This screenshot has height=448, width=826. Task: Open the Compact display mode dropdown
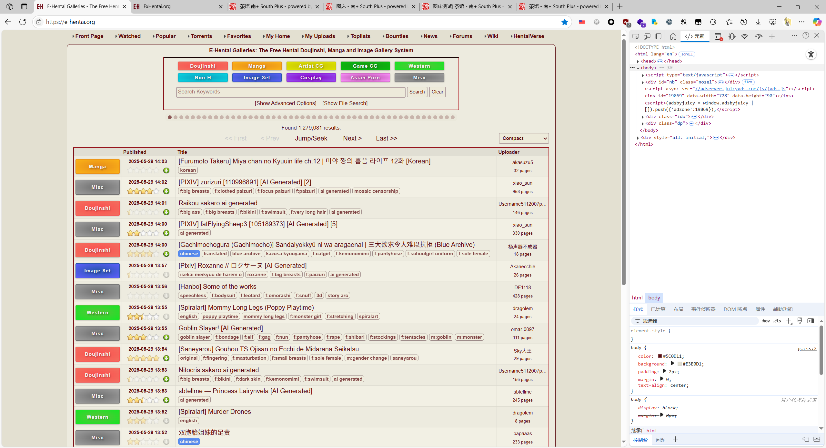pyautogui.click(x=523, y=138)
